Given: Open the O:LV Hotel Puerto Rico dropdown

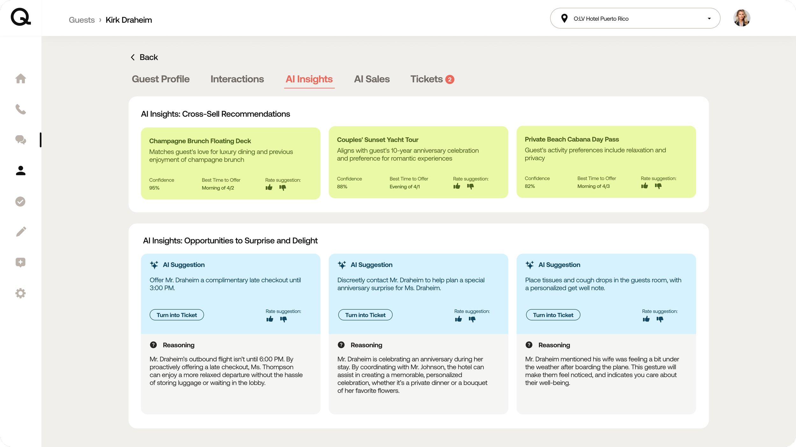Looking at the screenshot, I should coord(635,18).
